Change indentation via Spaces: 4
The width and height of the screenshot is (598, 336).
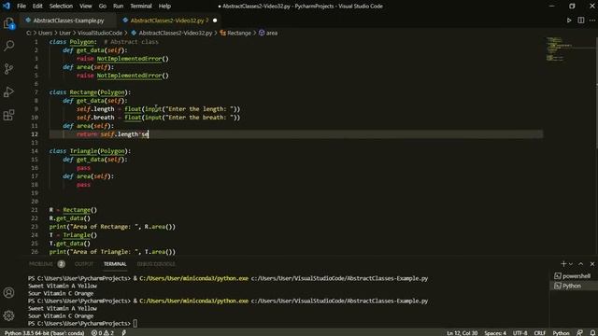[x=495, y=333]
